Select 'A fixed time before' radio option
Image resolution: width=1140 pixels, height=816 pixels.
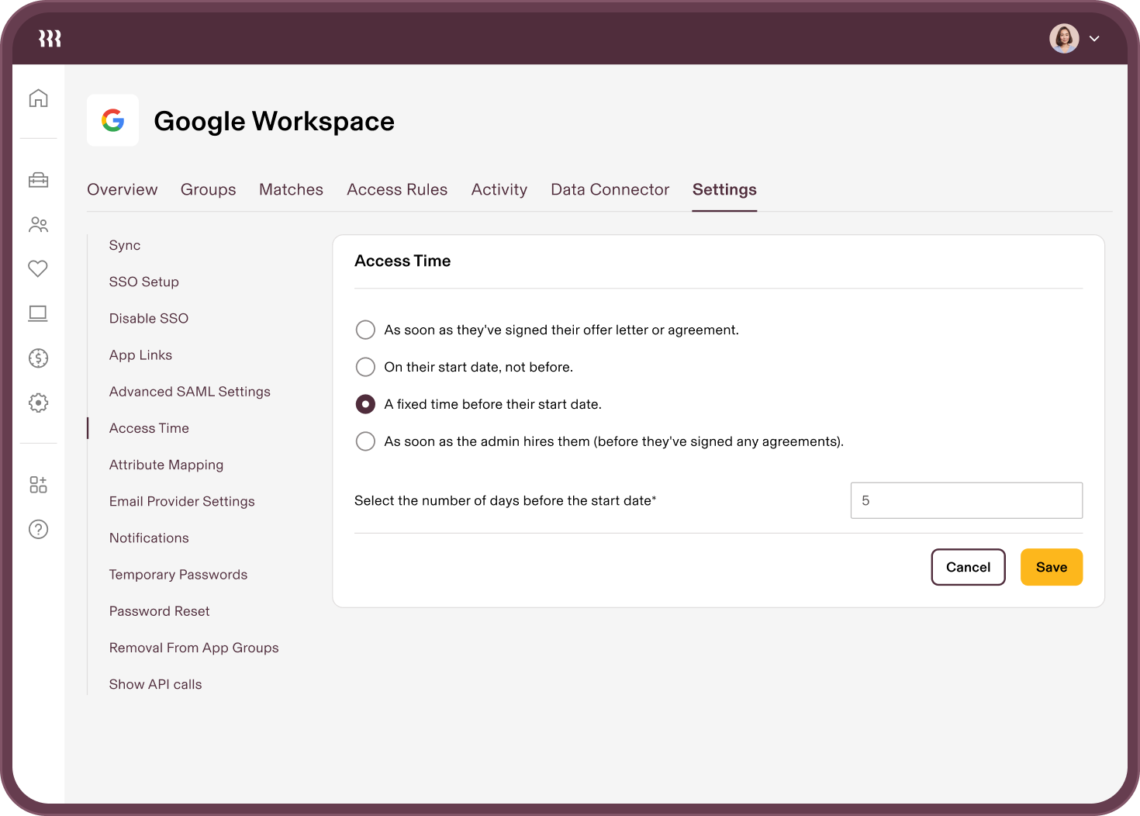[365, 404]
